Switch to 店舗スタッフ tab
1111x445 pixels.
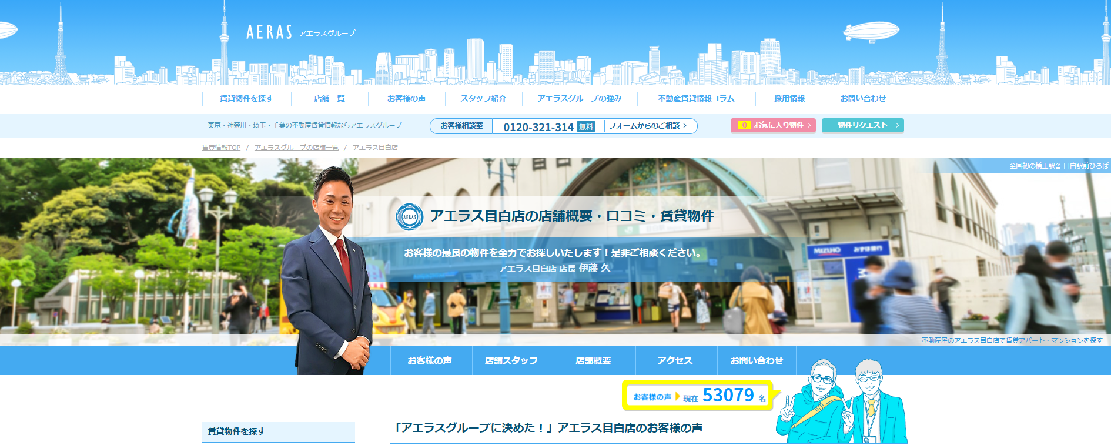click(x=511, y=360)
